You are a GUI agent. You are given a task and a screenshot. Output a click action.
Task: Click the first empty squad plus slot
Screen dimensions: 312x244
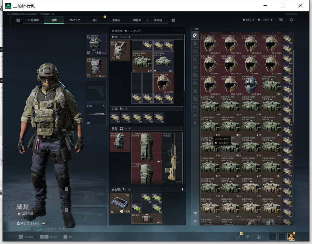click(x=273, y=237)
